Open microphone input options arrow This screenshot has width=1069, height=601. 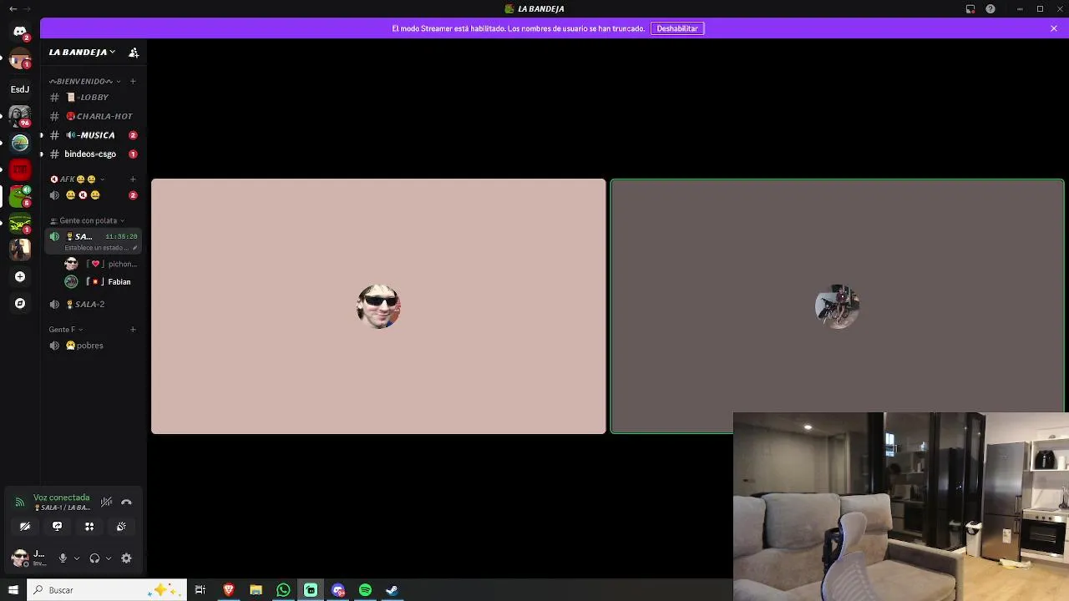(x=77, y=558)
